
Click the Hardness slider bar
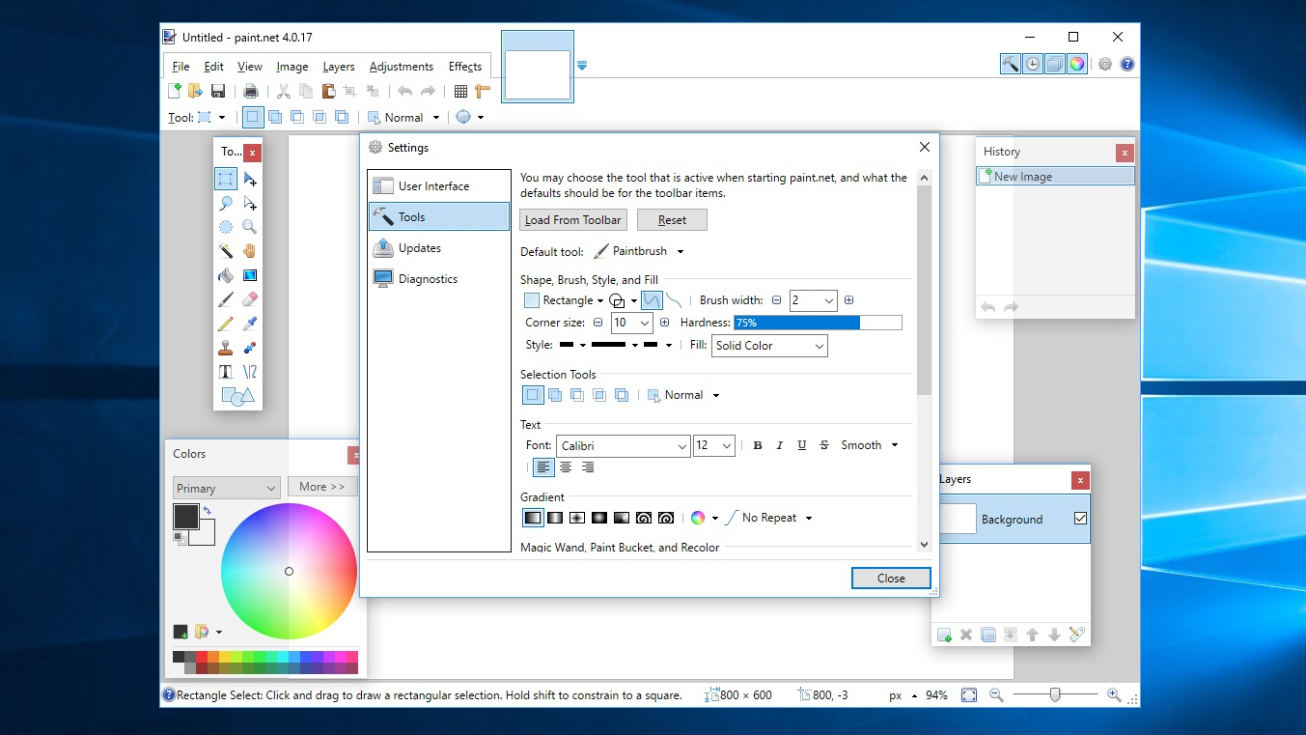(x=818, y=323)
